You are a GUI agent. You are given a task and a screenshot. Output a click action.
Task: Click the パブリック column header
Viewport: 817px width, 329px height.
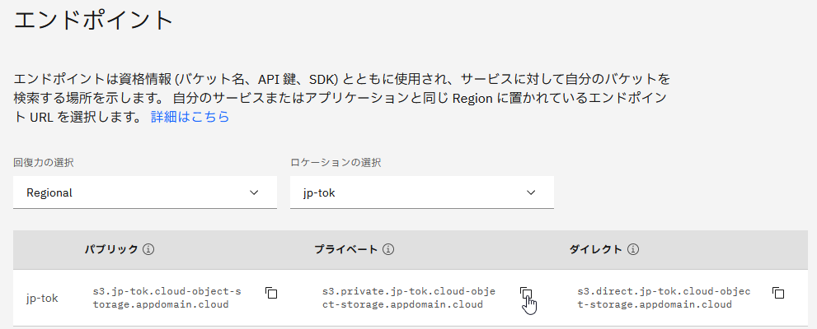click(111, 249)
